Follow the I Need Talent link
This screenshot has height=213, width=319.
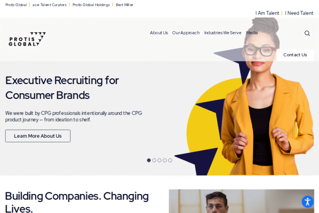pos(299,13)
